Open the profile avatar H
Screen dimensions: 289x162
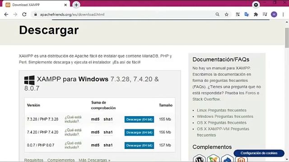(274, 14)
